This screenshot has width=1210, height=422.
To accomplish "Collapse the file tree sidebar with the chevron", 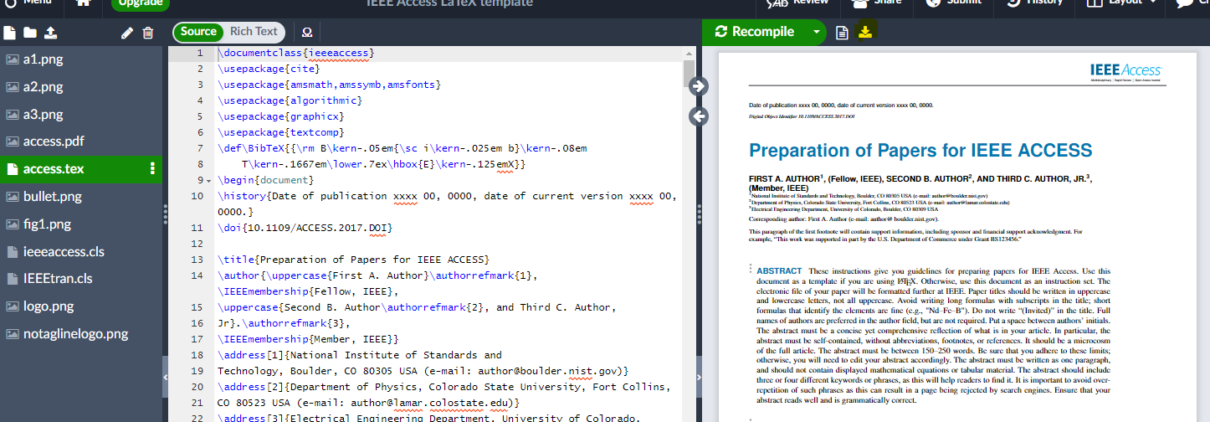I will click(x=165, y=378).
